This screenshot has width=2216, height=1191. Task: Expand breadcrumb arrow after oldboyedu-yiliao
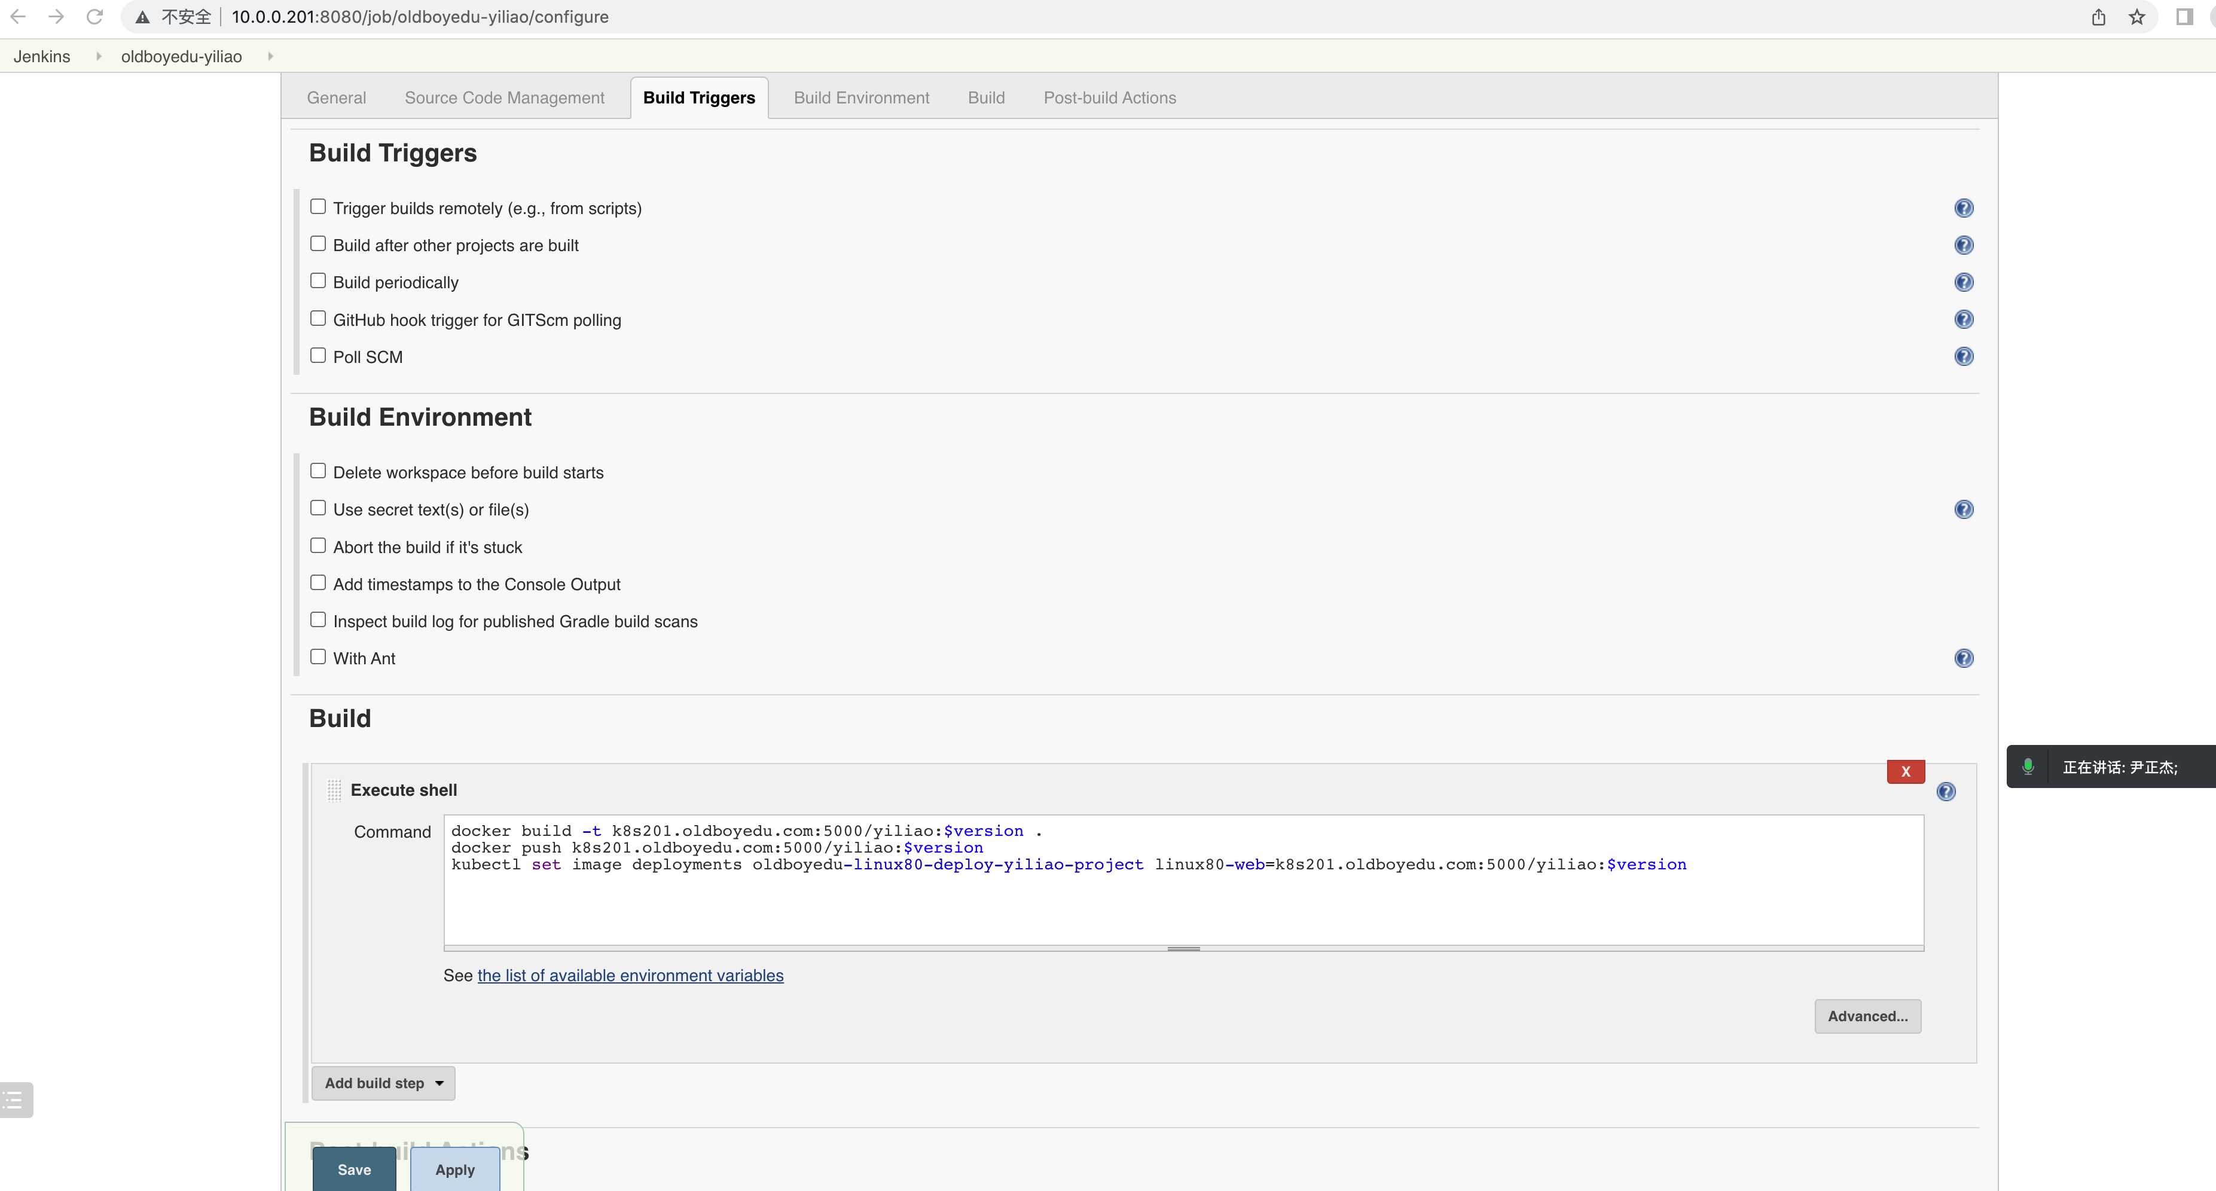click(x=270, y=56)
